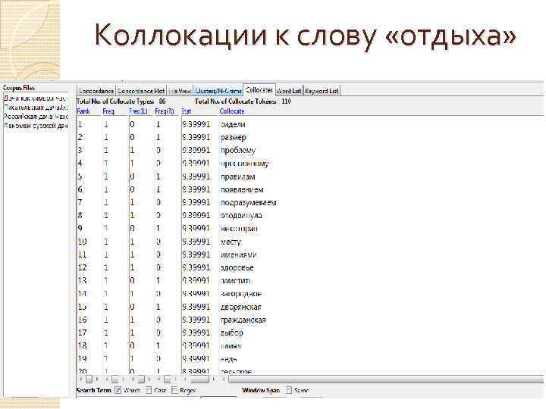
Task: Open the Concordance Plot tab
Action: (x=141, y=91)
